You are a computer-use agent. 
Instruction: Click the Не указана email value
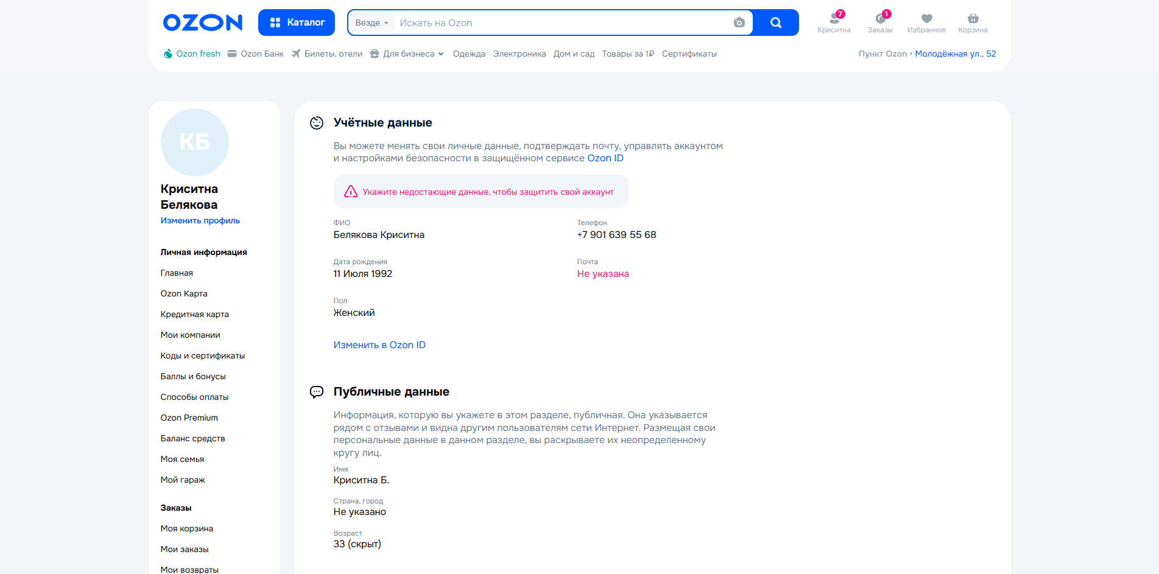coord(603,274)
